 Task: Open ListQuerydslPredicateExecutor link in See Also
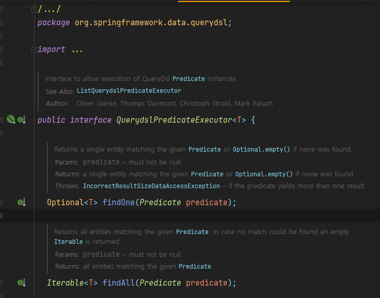[129, 91]
